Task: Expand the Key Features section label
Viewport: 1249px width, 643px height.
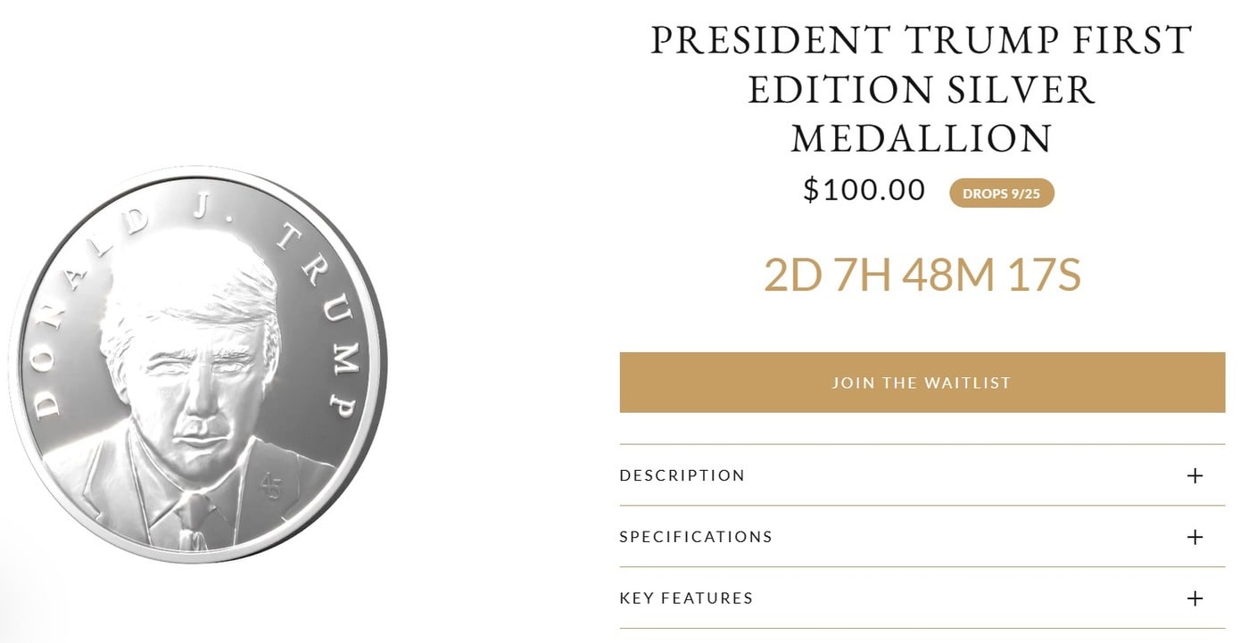Action: click(x=686, y=598)
